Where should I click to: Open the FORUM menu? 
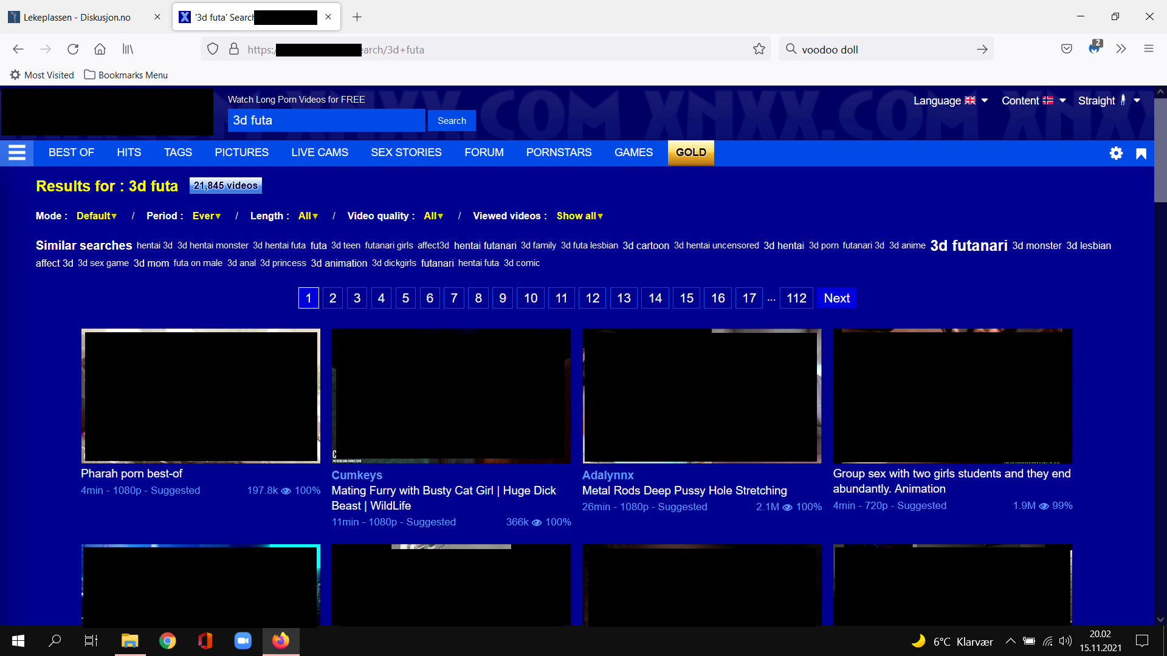pos(484,152)
